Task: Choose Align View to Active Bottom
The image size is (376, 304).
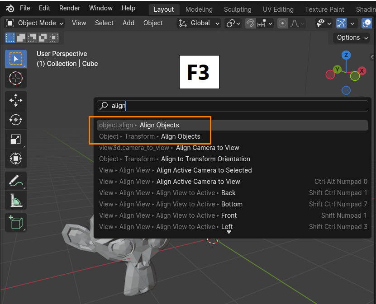Action: pos(232,204)
